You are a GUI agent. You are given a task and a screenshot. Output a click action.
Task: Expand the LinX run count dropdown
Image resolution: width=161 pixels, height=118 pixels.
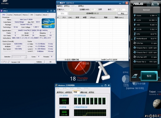118,10
